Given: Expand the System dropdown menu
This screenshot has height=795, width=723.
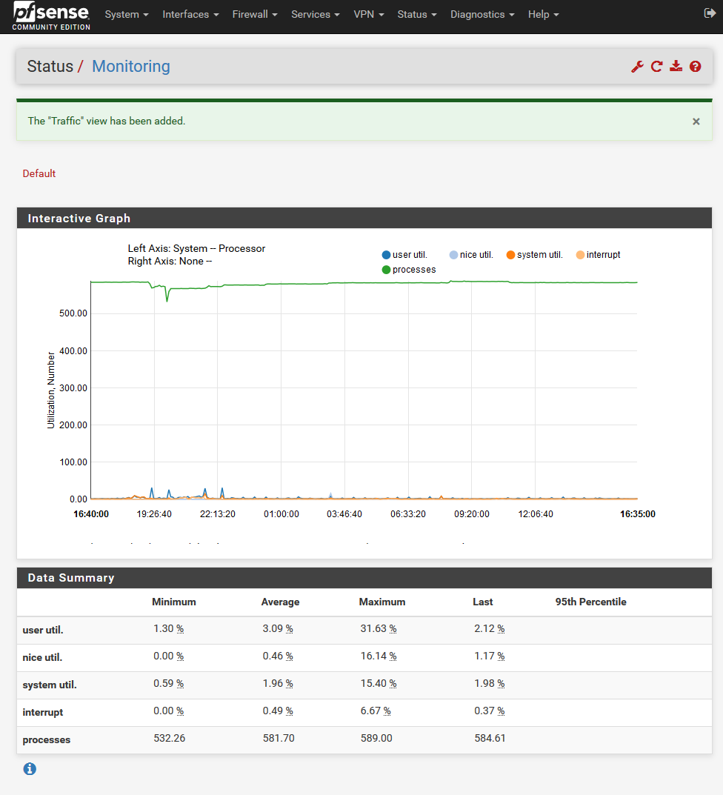Looking at the screenshot, I should [x=127, y=15].
